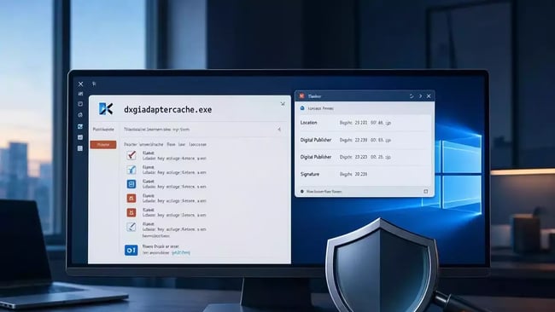
Task: Click the dark dot radio button in the properties footer
Action: pyautogui.click(x=302, y=192)
